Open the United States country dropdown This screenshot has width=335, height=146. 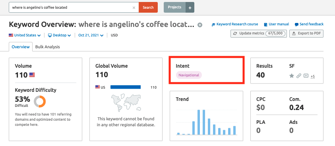click(x=25, y=35)
